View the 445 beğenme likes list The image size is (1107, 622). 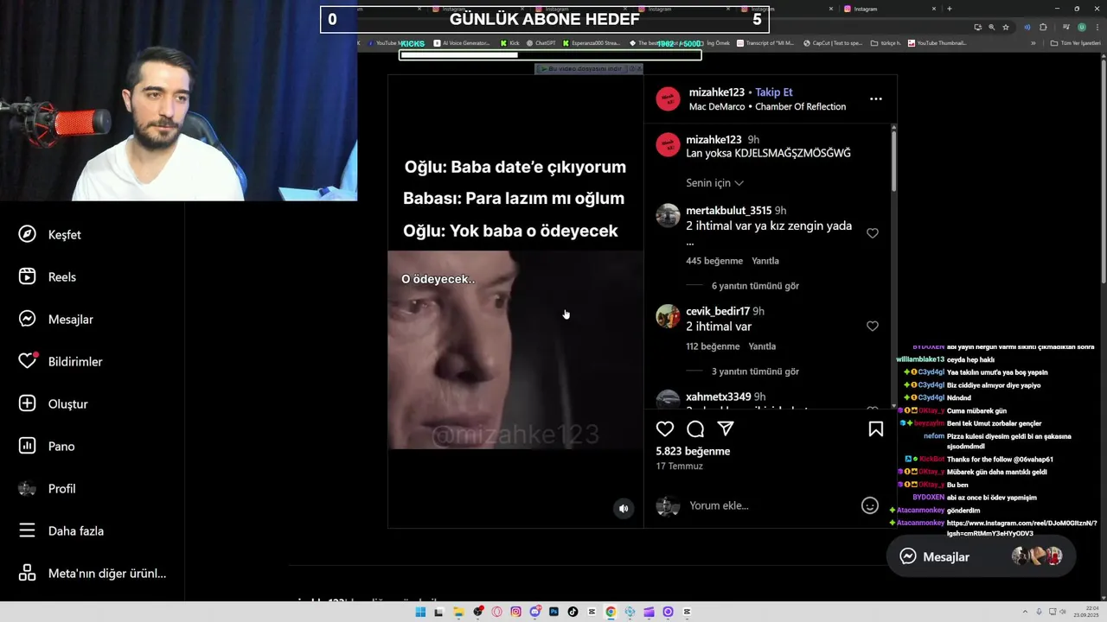714,261
